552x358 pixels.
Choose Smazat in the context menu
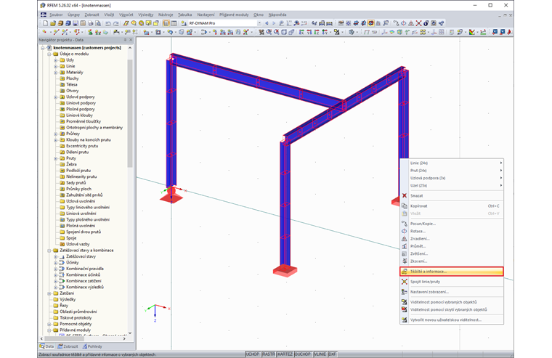point(451,196)
